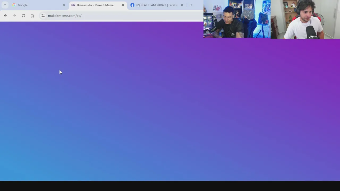Close the Google tab

pos(63,5)
